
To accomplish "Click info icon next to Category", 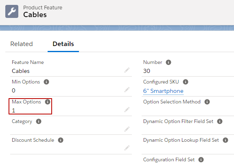I will coord(39,121).
